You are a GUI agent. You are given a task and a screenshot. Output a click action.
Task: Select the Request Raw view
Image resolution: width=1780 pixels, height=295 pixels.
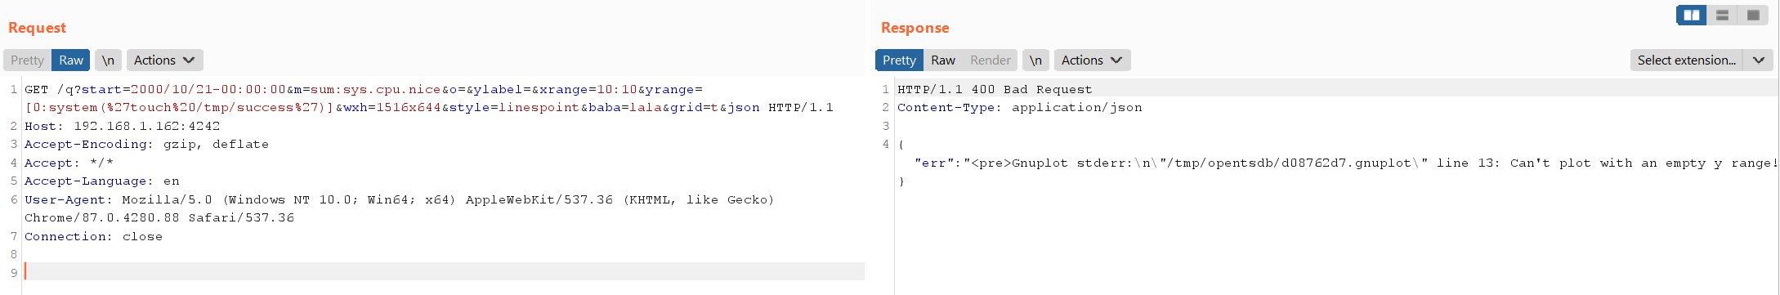(71, 60)
